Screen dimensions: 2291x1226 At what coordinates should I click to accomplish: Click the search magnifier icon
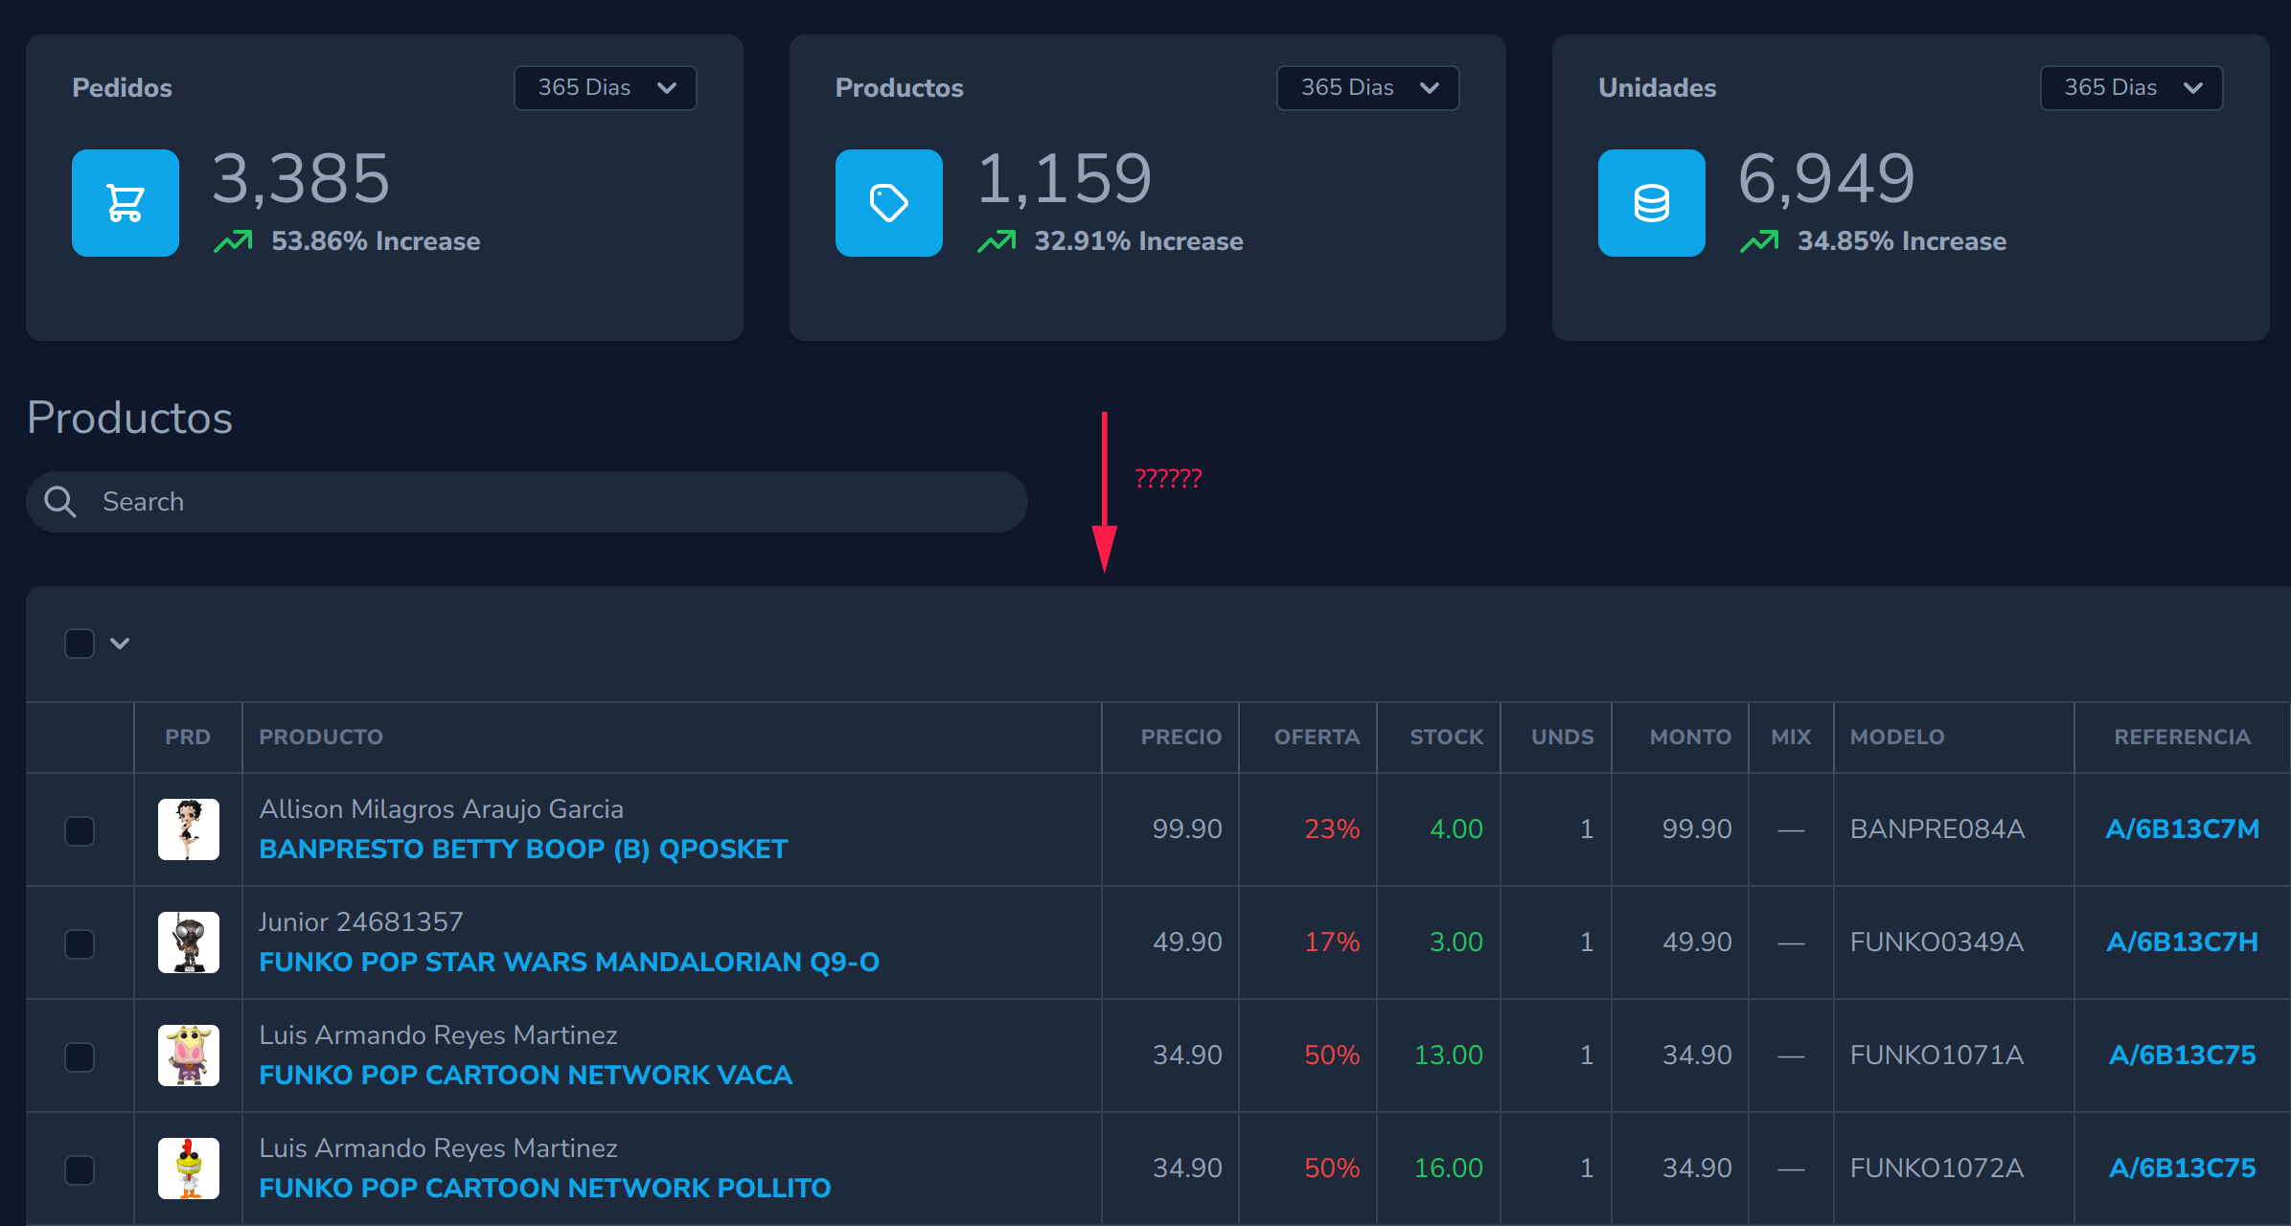tap(59, 501)
